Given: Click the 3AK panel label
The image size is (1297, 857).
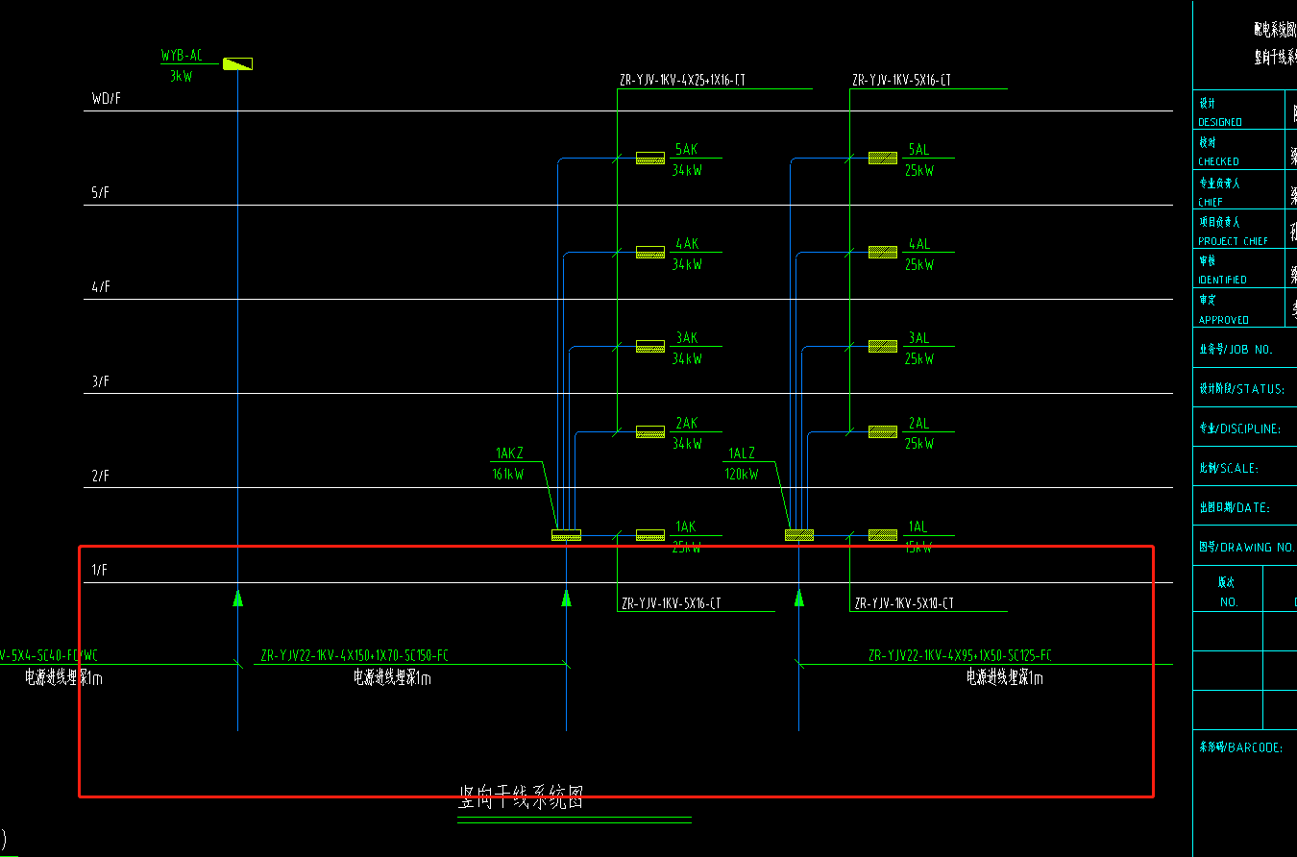Looking at the screenshot, I should point(686,338).
